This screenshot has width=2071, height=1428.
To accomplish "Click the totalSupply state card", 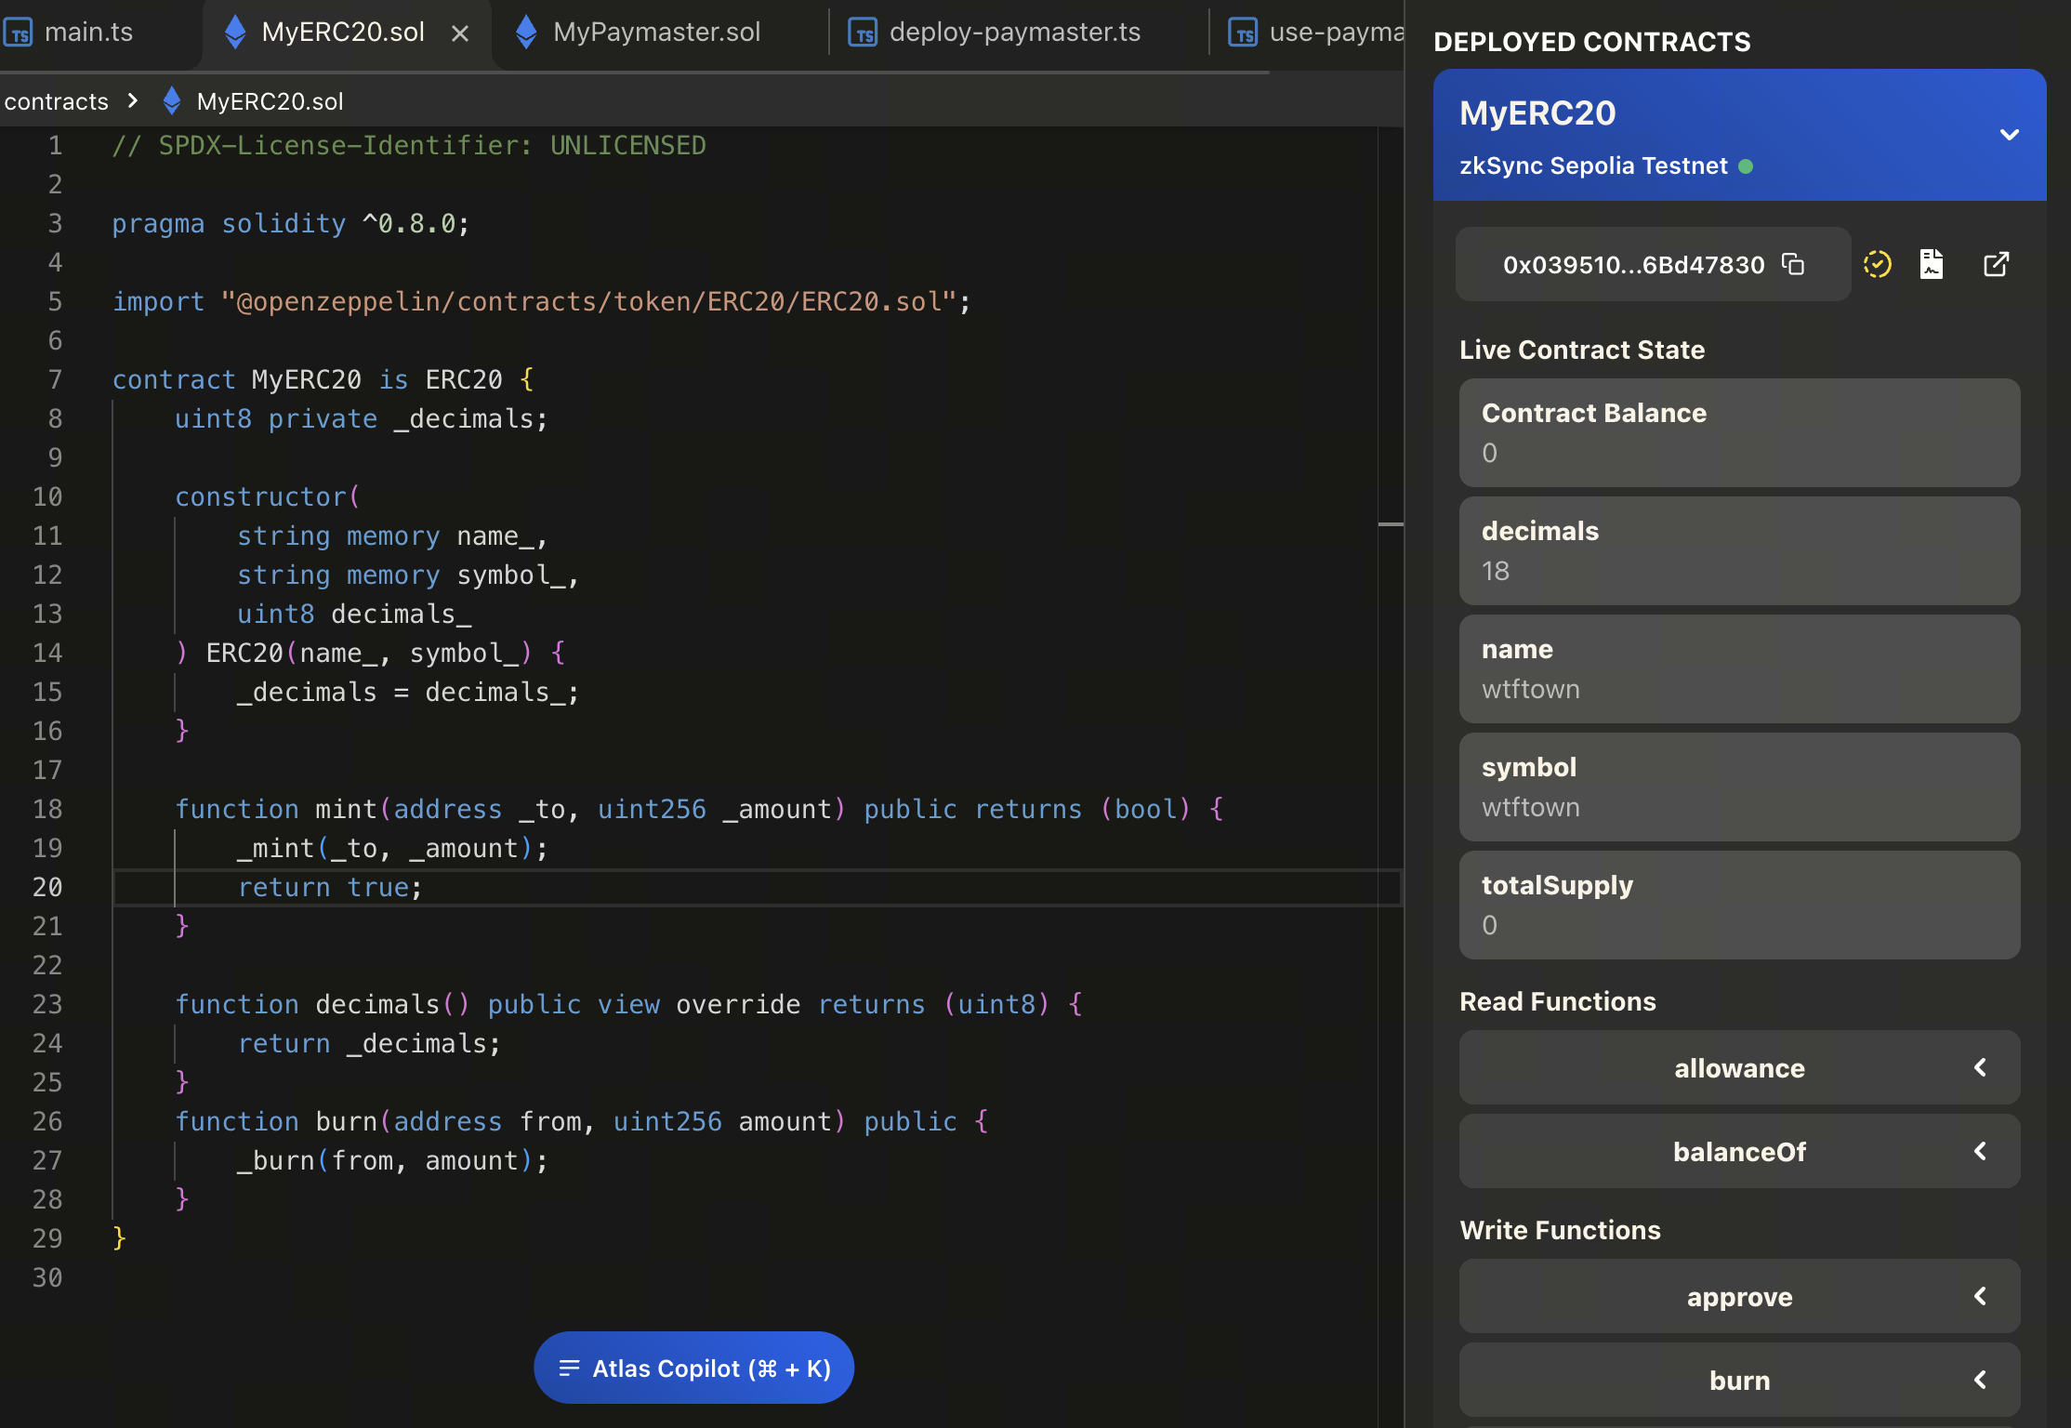I will tap(1739, 905).
